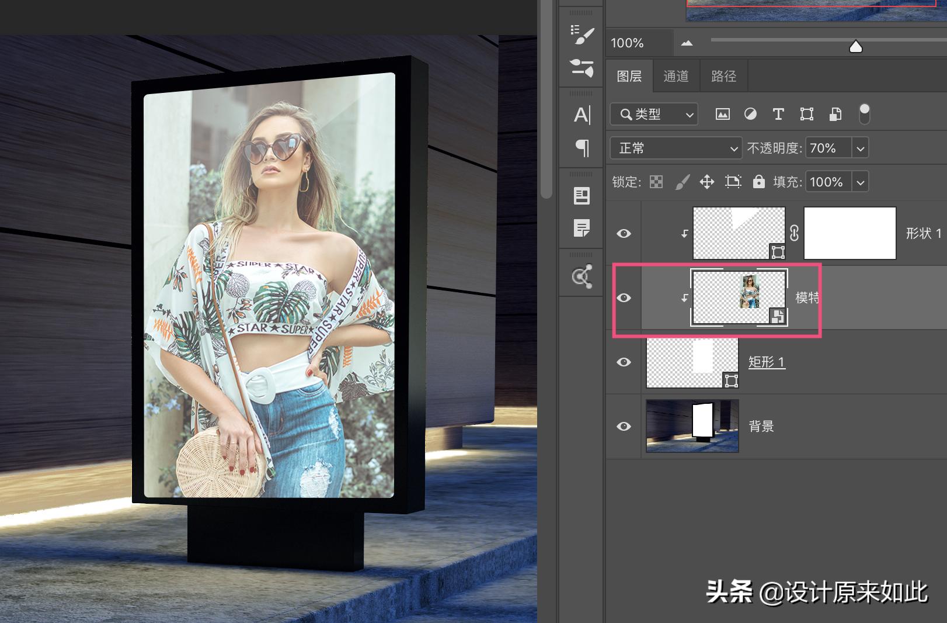Toggle visibility of 形状 1 layer
The height and width of the screenshot is (623, 947).
tap(624, 234)
